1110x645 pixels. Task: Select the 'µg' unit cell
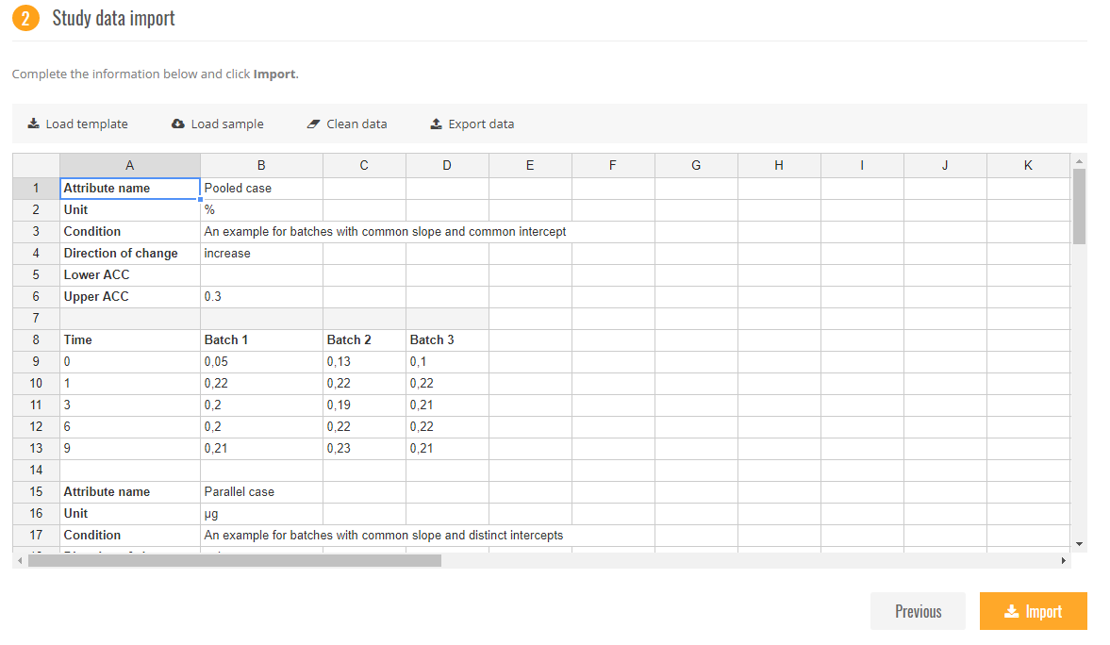pos(261,513)
